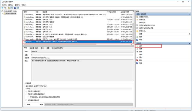
Task: Select the Update Ch... task row
Action: point(78,37)
